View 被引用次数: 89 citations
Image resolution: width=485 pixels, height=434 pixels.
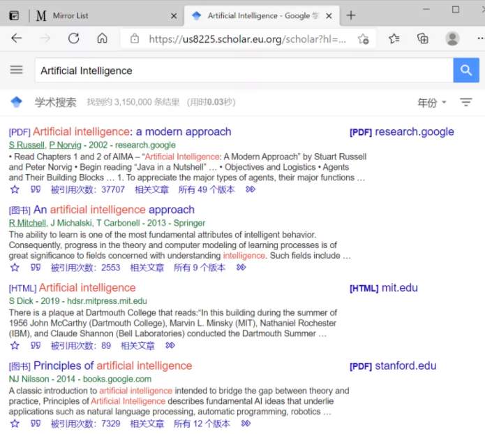click(81, 345)
